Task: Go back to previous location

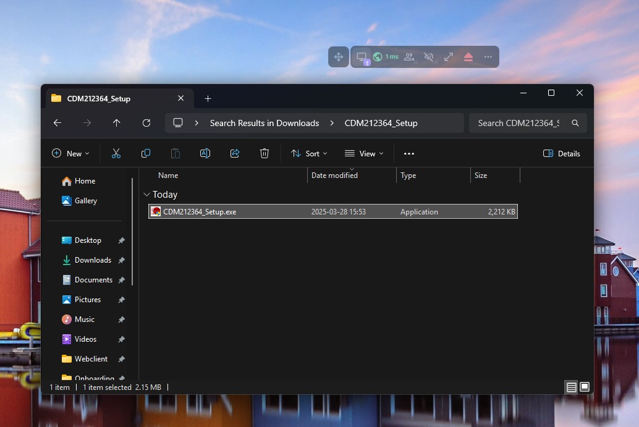Action: (x=57, y=123)
